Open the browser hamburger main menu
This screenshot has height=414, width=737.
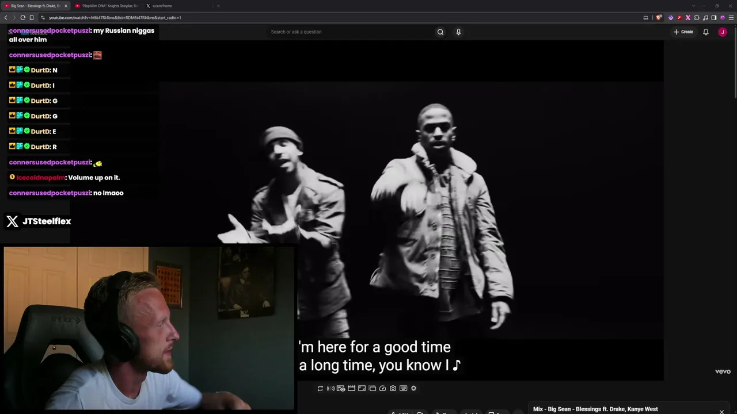click(731, 18)
